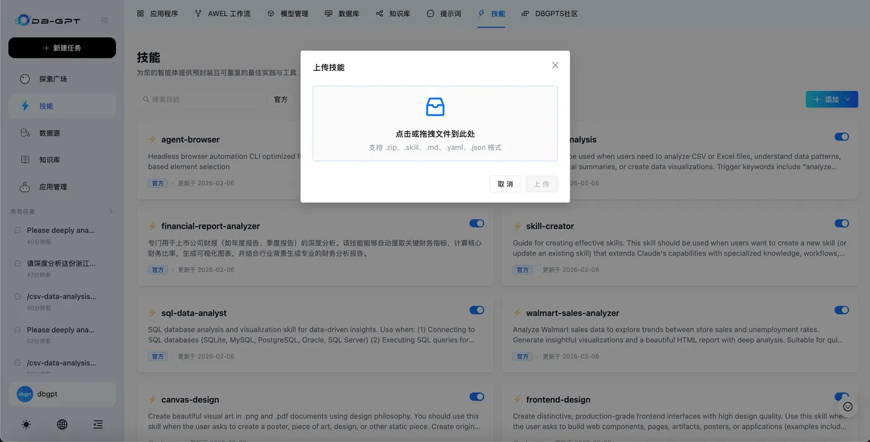This screenshot has height=442, width=870.
Task: Toggle switch for financial-report-analyzer skill
Action: coord(477,223)
